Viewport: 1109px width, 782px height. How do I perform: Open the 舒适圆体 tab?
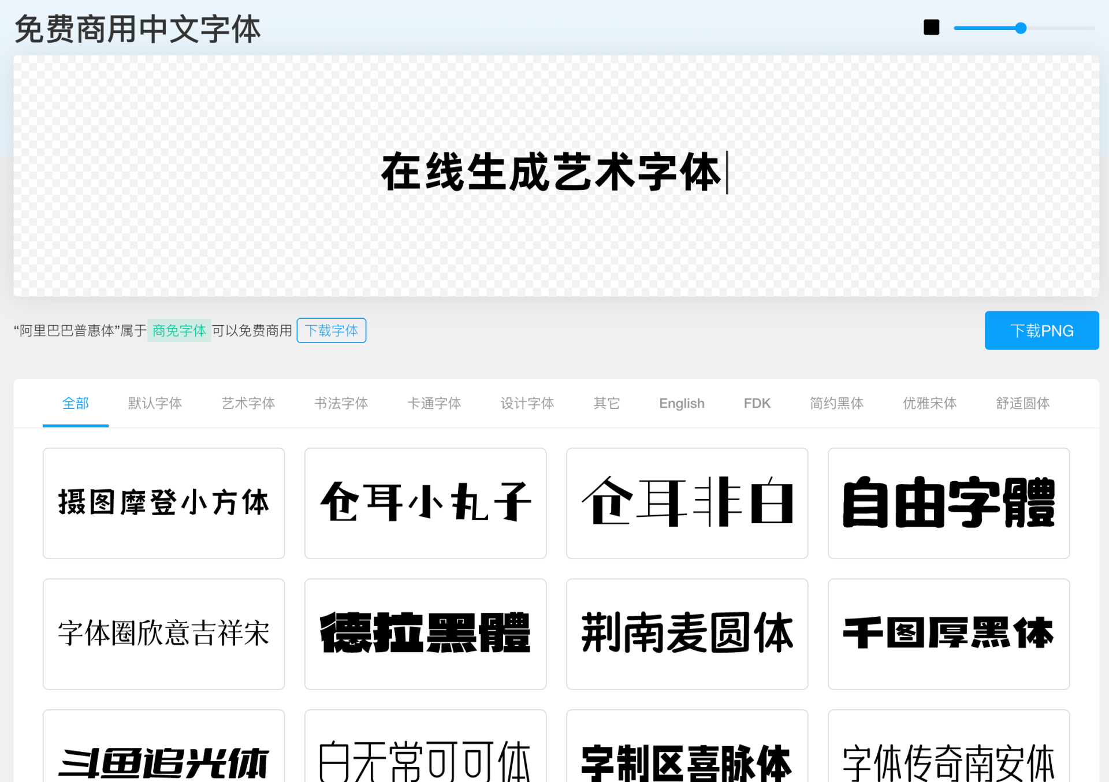tap(1022, 403)
